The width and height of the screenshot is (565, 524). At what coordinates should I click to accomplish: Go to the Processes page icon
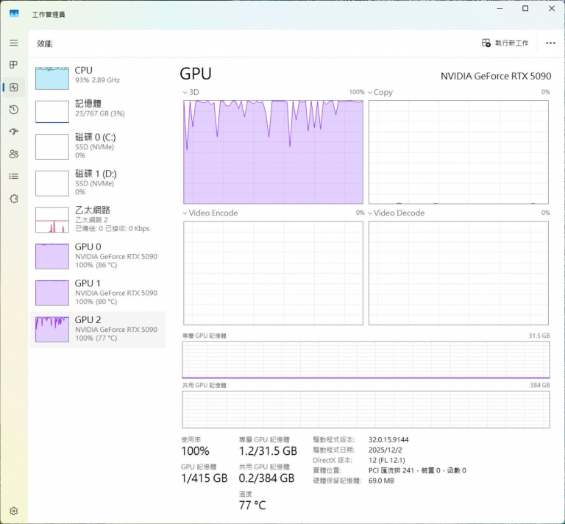[13, 65]
